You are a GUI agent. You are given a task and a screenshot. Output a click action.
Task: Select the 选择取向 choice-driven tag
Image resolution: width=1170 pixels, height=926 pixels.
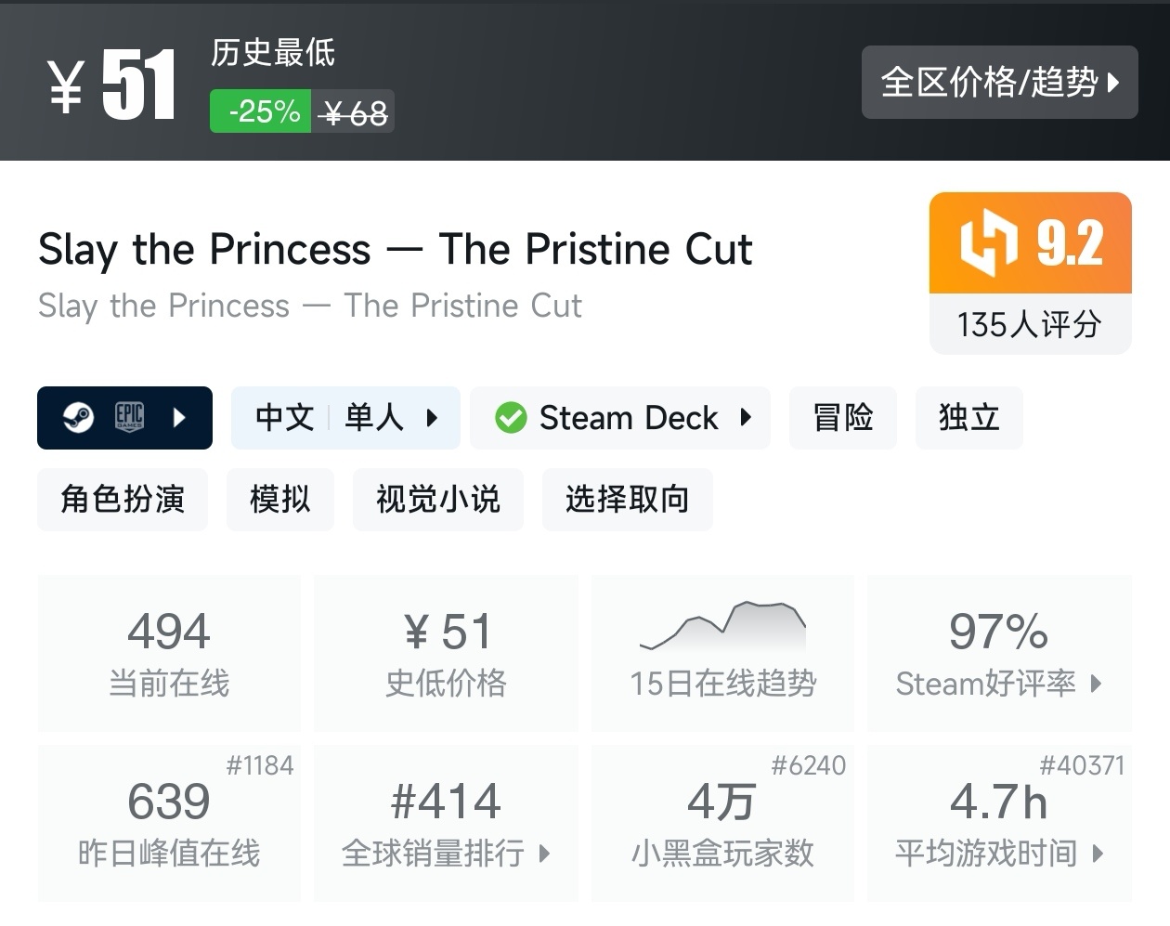[x=627, y=500]
